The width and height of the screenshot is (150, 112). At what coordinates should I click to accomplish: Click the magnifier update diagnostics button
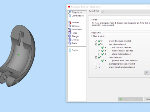[x=147, y=72]
